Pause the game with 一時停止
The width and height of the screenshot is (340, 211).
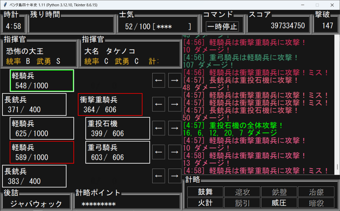[222, 27]
